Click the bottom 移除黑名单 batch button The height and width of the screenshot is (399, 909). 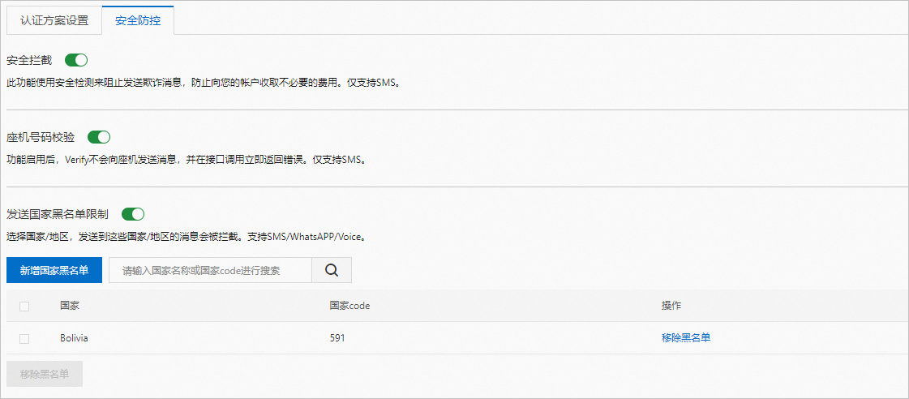pos(45,374)
